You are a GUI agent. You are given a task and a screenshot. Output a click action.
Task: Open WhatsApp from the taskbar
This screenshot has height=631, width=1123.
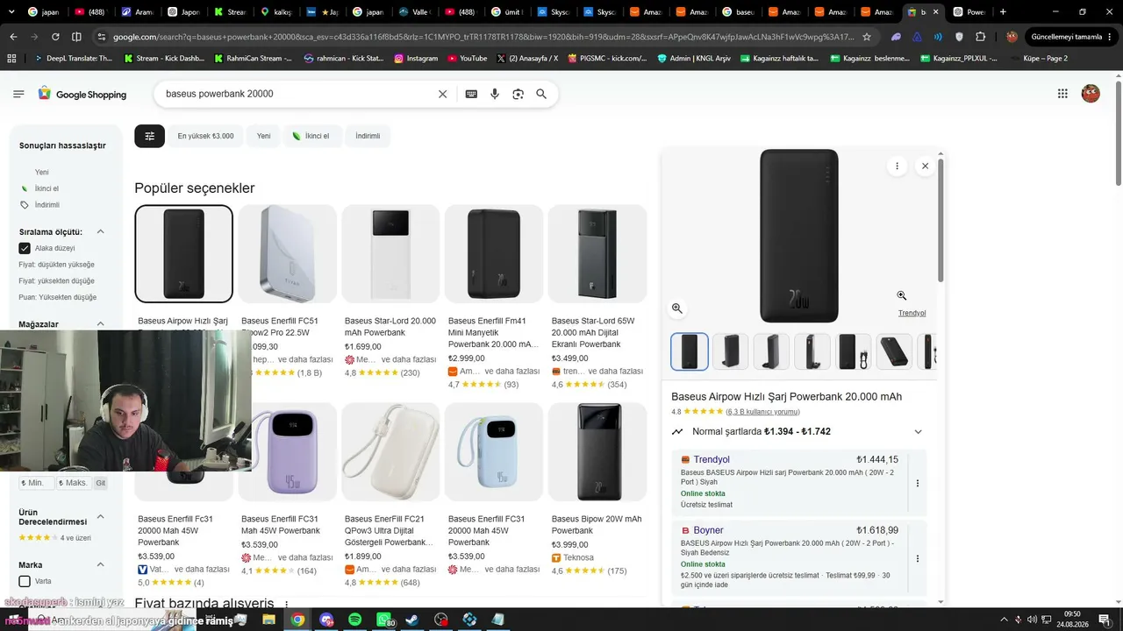click(x=383, y=620)
